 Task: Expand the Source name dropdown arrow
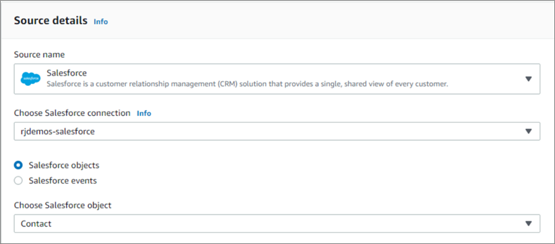[529, 78]
